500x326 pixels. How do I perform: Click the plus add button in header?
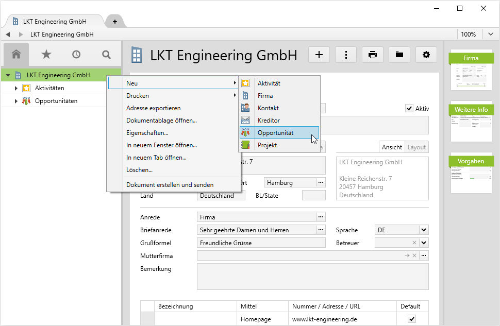click(x=319, y=55)
